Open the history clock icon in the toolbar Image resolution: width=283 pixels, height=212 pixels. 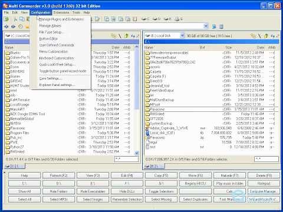(x=21, y=26)
